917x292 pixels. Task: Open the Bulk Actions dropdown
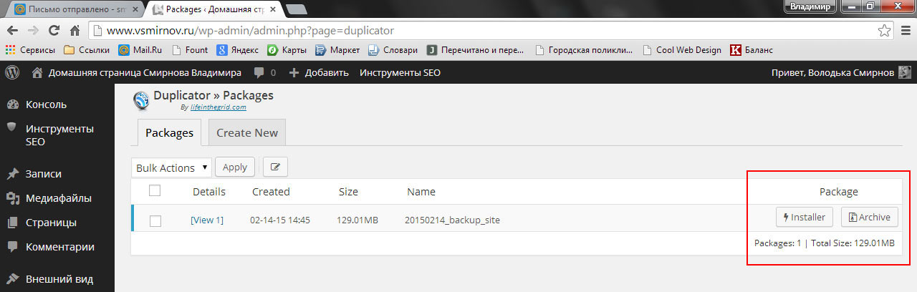172,167
